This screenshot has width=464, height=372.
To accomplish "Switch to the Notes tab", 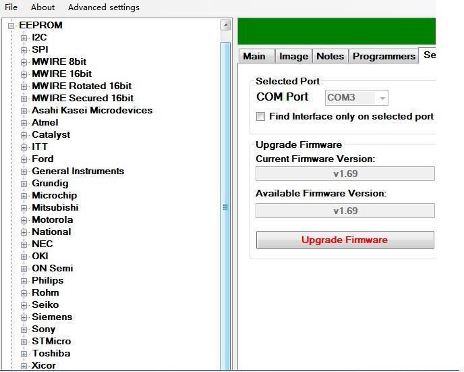I will pos(330,56).
